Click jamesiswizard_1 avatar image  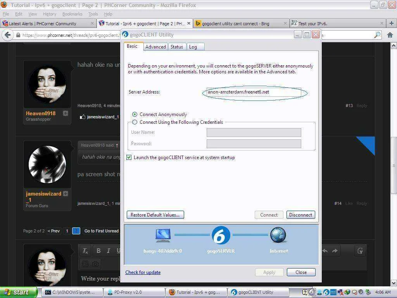pyautogui.click(x=47, y=164)
